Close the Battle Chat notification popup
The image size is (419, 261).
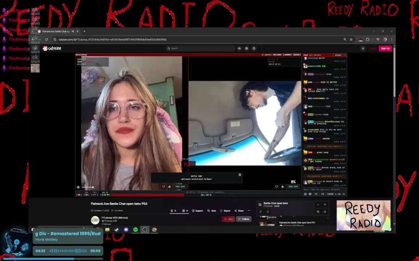[240, 175]
